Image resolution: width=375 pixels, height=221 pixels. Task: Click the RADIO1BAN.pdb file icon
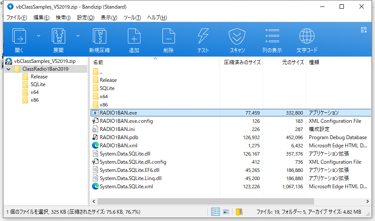pos(95,137)
